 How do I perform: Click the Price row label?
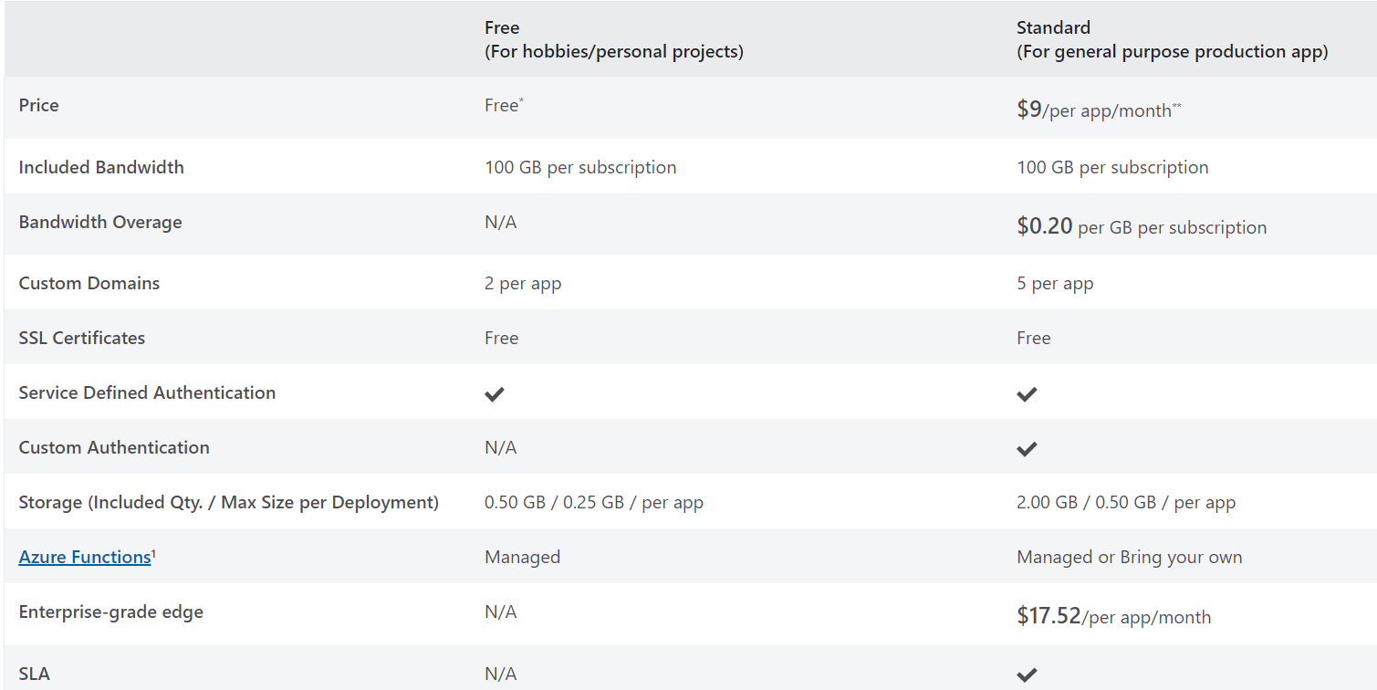[x=39, y=105]
